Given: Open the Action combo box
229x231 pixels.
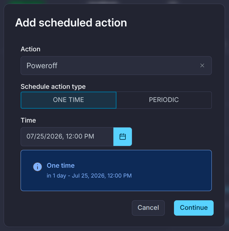Looking at the screenshot, I should [x=116, y=65].
